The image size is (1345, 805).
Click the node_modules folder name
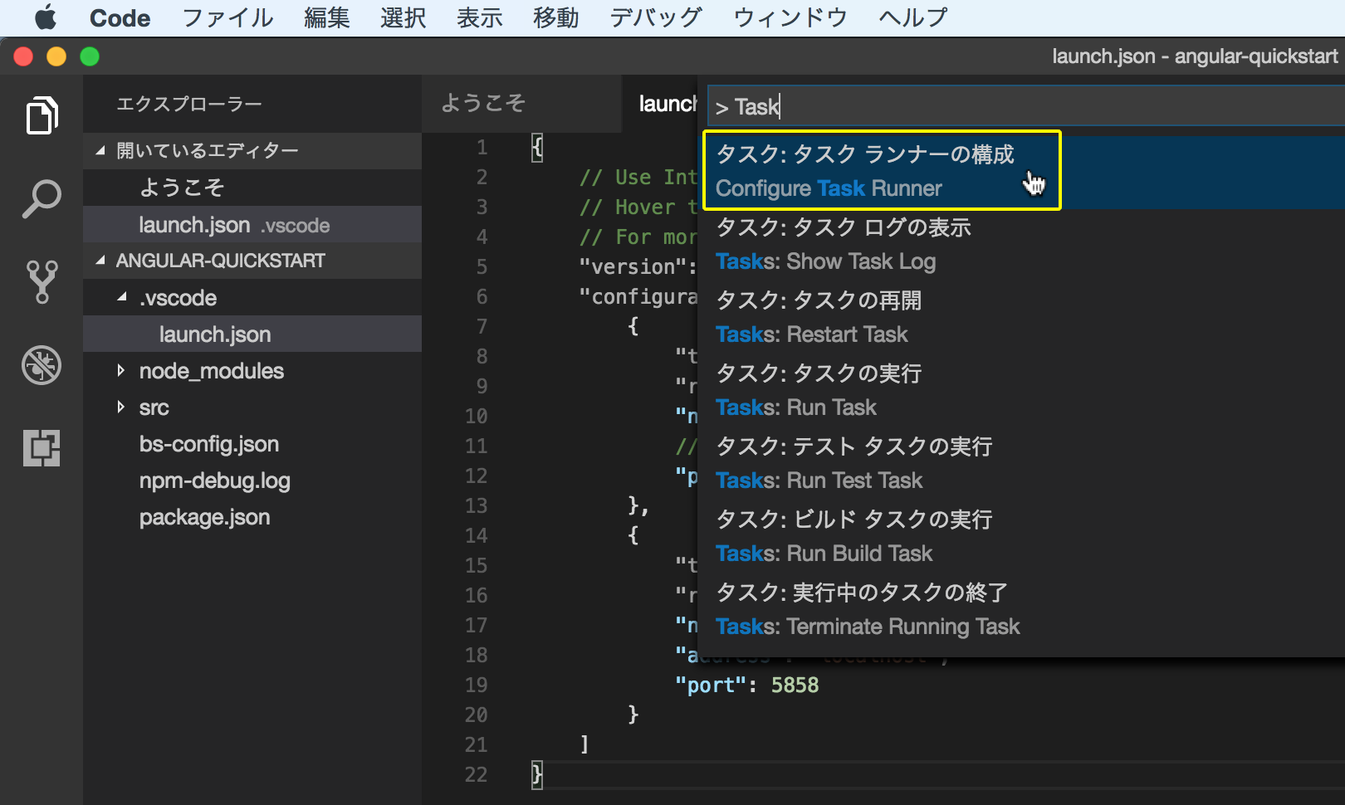pos(212,371)
